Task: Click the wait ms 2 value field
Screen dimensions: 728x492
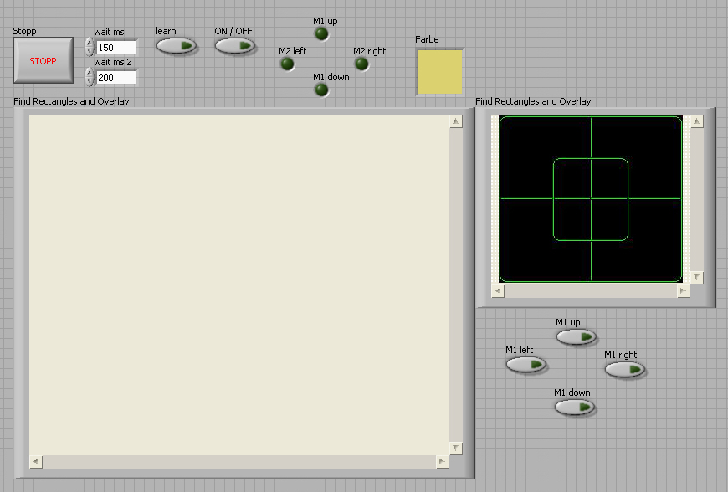Action: point(115,78)
